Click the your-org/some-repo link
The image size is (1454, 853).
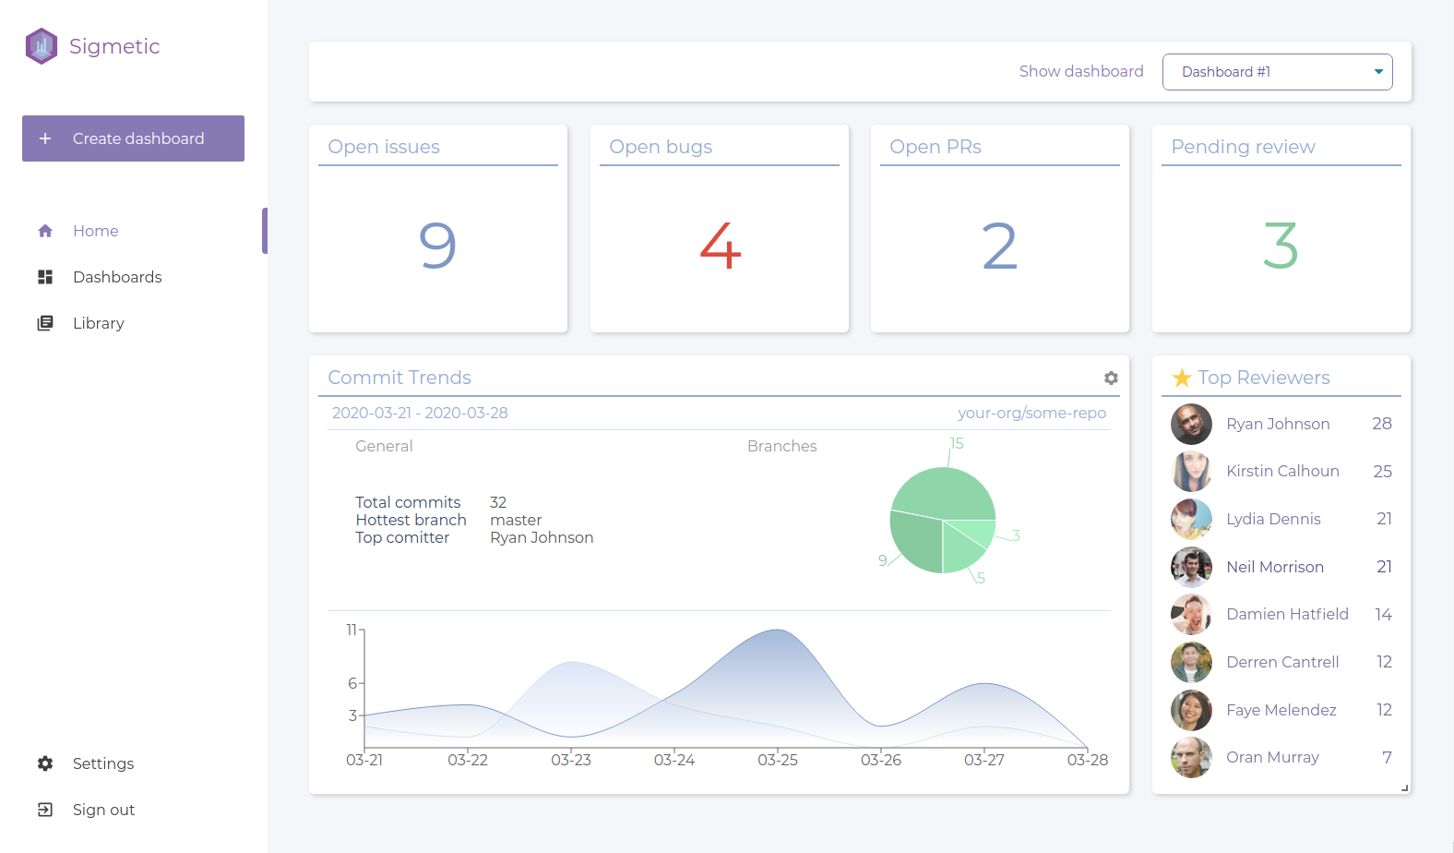[1031, 413]
